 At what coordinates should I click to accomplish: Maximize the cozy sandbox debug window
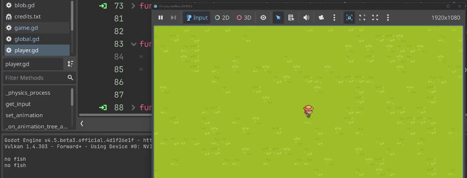[448, 6]
